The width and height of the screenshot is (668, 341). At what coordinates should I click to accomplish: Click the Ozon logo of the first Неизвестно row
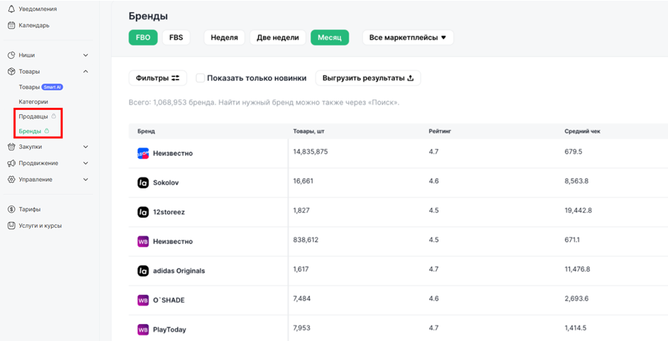pyautogui.click(x=143, y=154)
